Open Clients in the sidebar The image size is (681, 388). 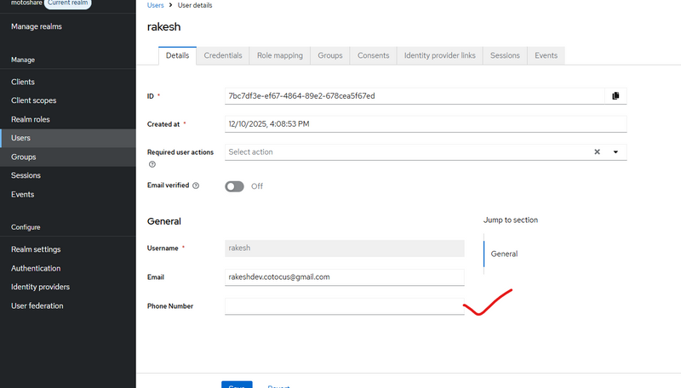point(23,82)
